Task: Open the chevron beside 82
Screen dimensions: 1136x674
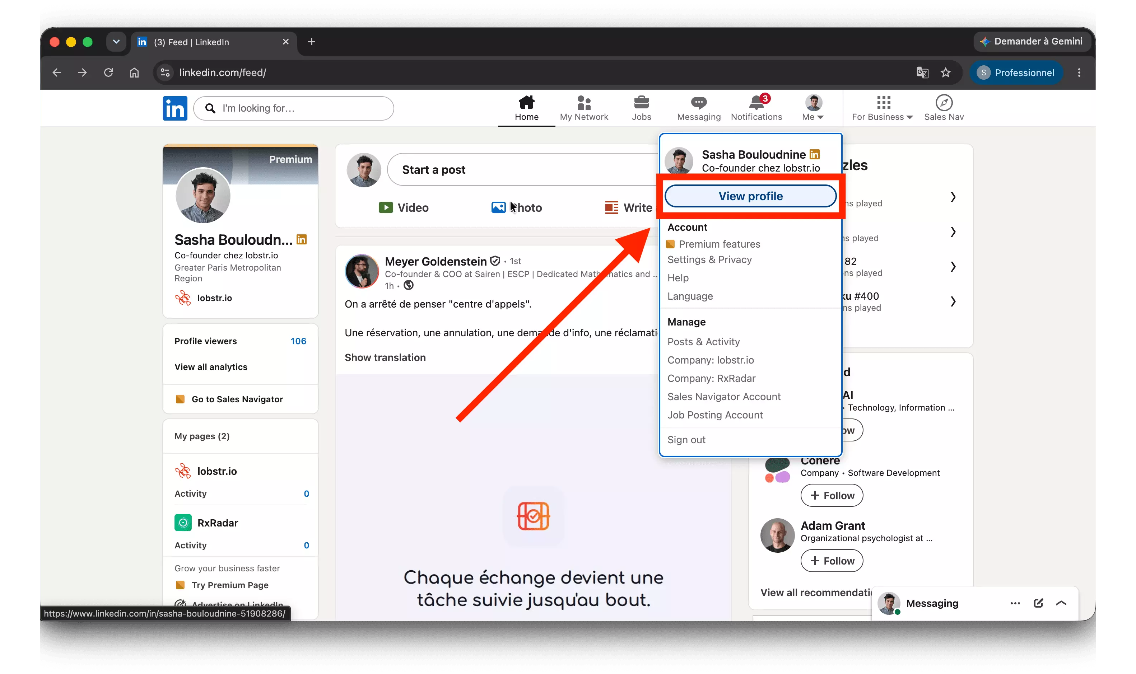Action: [x=953, y=267]
